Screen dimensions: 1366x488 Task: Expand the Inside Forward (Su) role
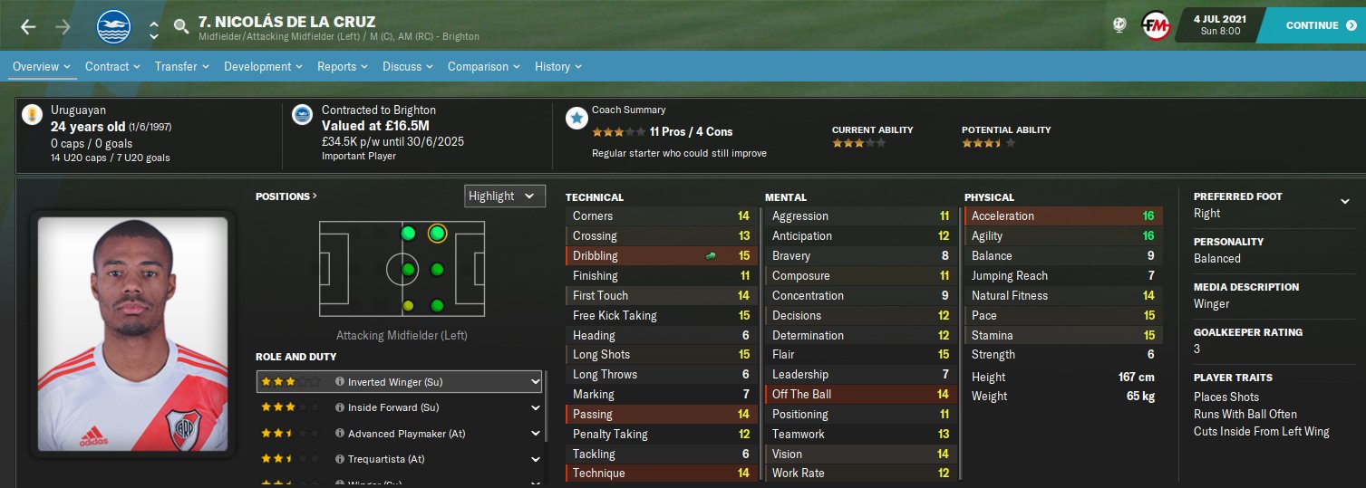[x=537, y=407]
